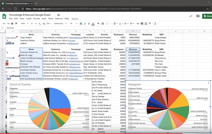Increase decimal places with the .00 icon
The width and height of the screenshot is (212, 134).
44,23
